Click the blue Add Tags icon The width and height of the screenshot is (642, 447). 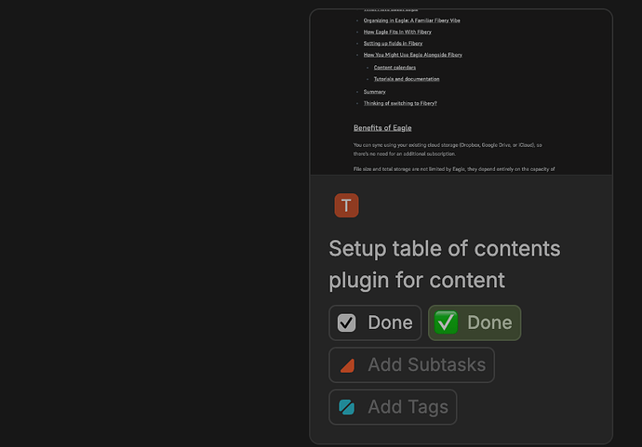click(347, 407)
